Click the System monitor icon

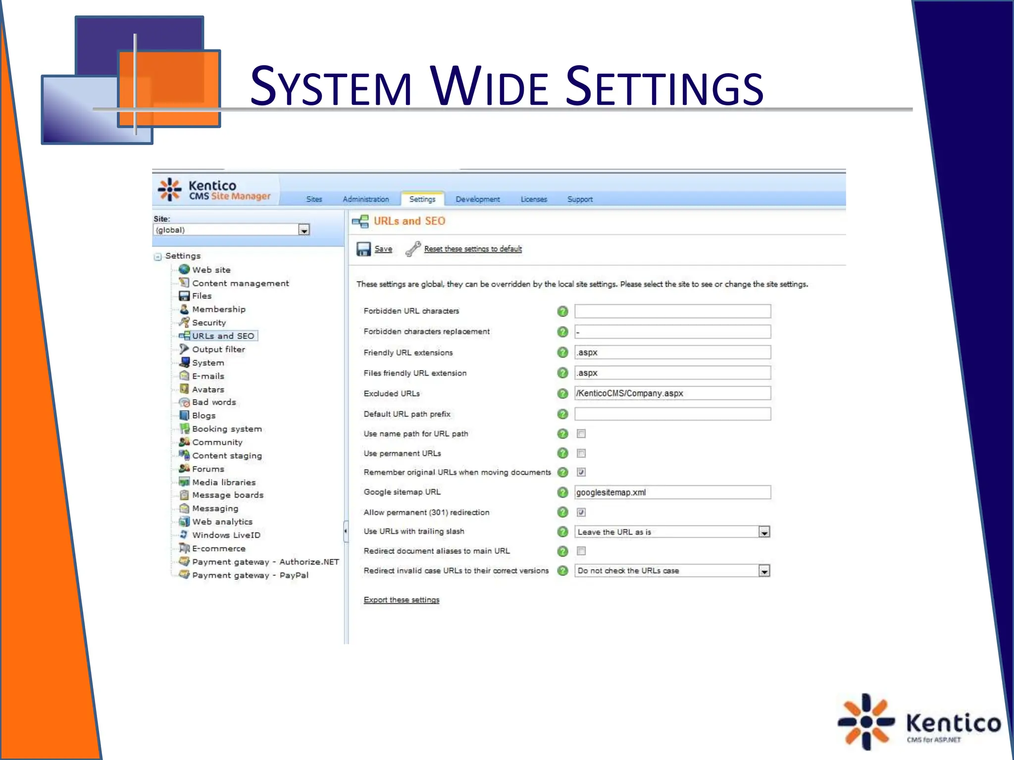tap(184, 363)
